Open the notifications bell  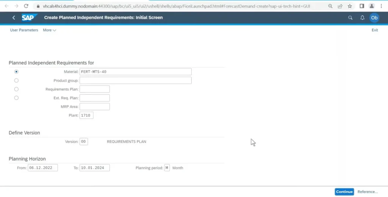point(362,17)
